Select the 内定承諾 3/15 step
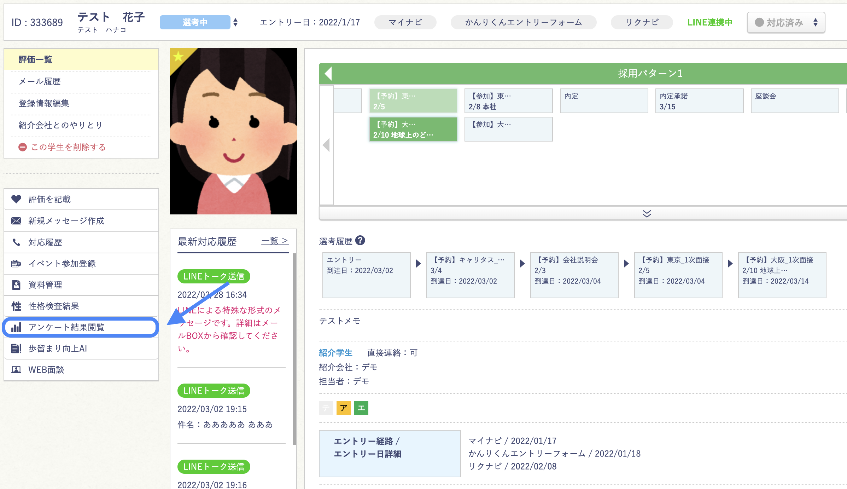847x489 pixels. [x=699, y=101]
